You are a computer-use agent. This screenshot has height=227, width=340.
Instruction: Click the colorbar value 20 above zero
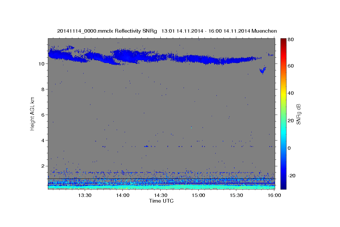tap(291, 121)
